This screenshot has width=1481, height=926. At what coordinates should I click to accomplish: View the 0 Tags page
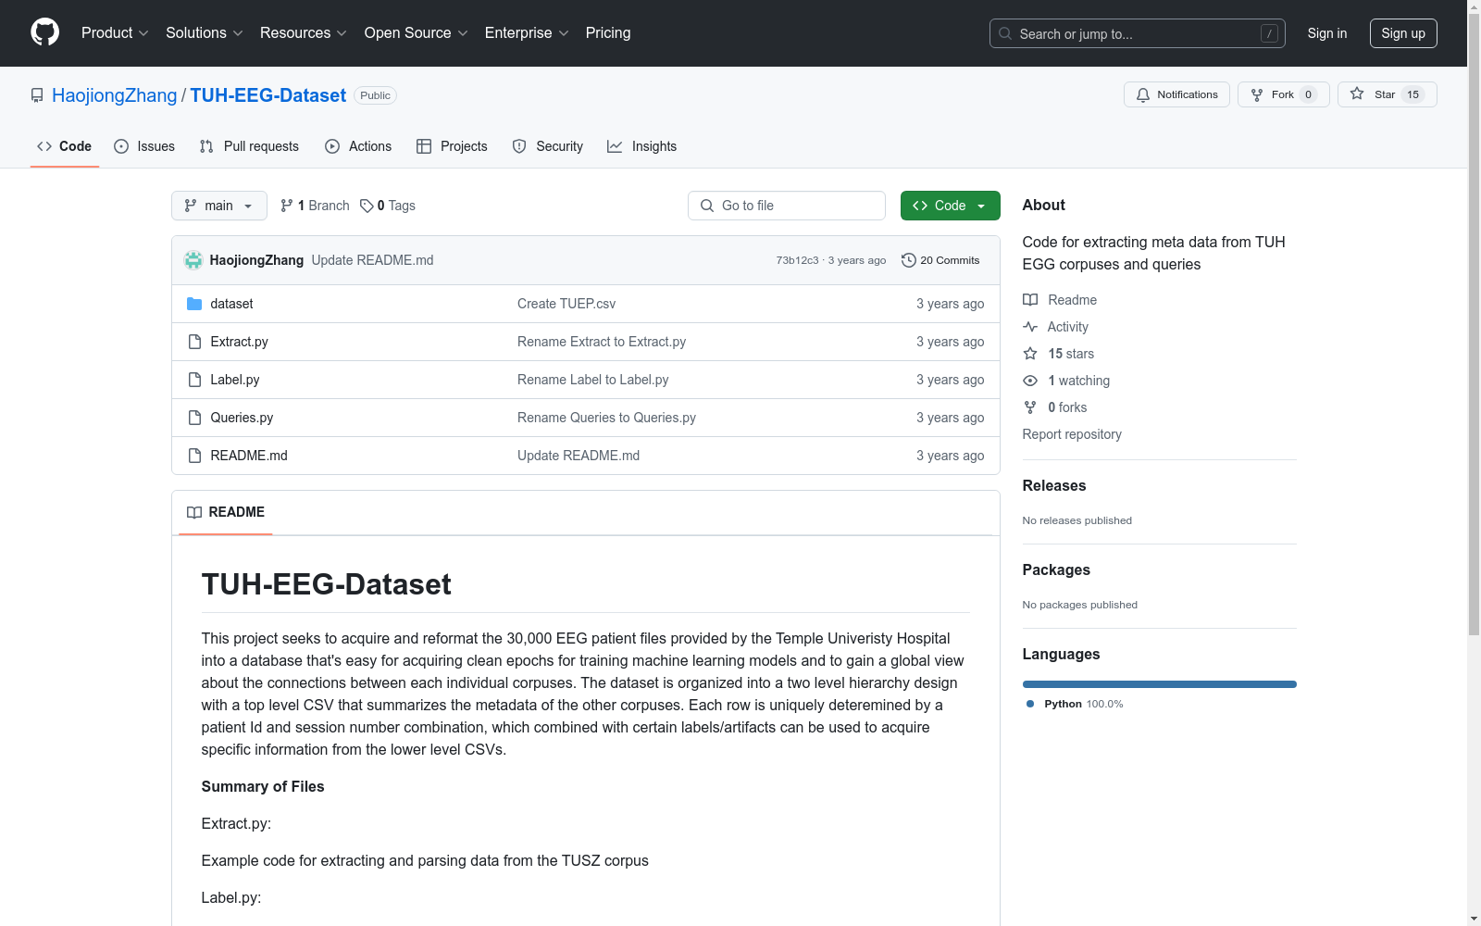(x=388, y=206)
